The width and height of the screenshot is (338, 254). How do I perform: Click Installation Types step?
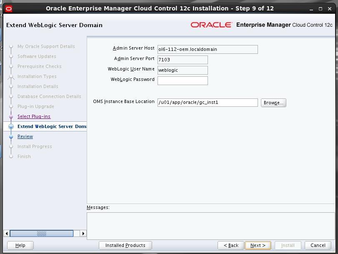37,76
